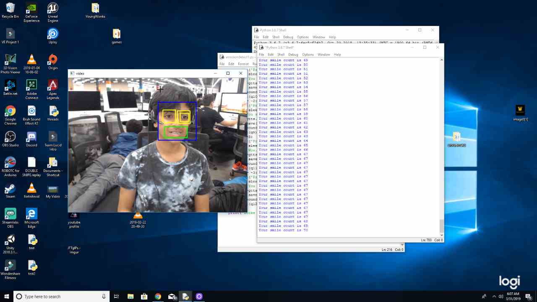
Task: Click the 'Ln: 703 Col: 0' status text
Action: click(432, 240)
